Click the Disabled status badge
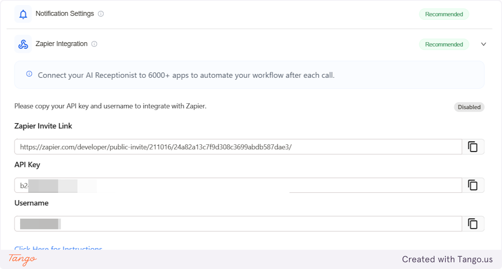The image size is (502, 269). tap(469, 107)
